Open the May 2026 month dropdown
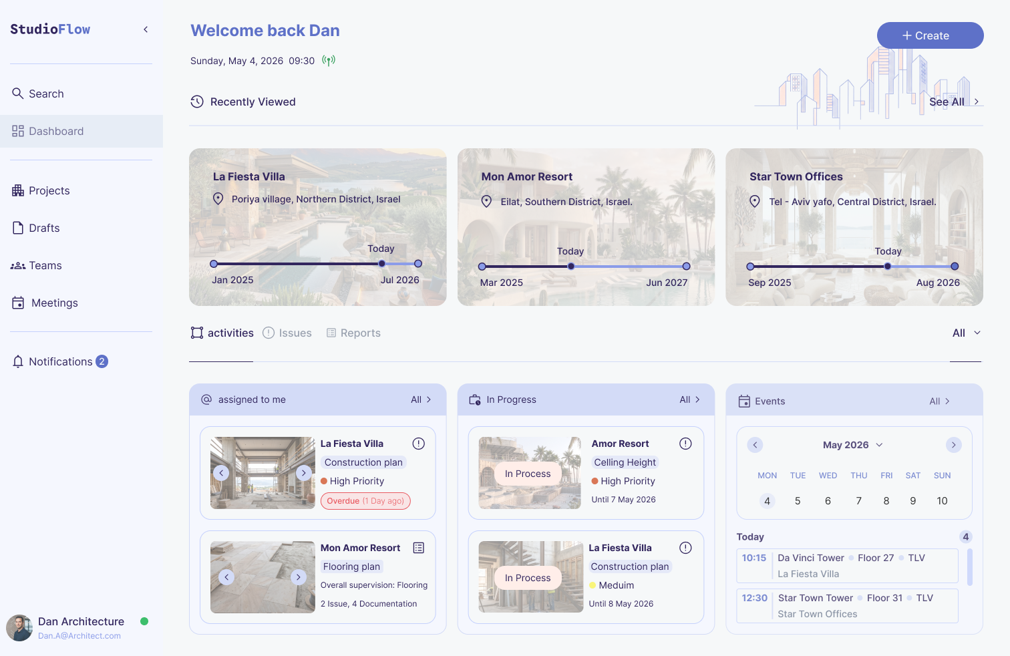This screenshot has height=656, width=1010. point(853,445)
